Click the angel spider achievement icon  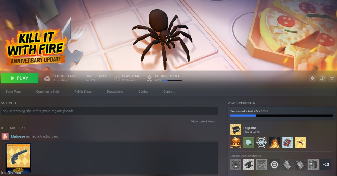(300, 143)
